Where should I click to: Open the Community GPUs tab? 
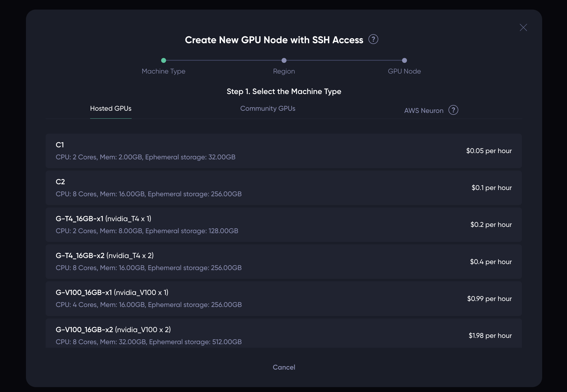[x=267, y=109]
